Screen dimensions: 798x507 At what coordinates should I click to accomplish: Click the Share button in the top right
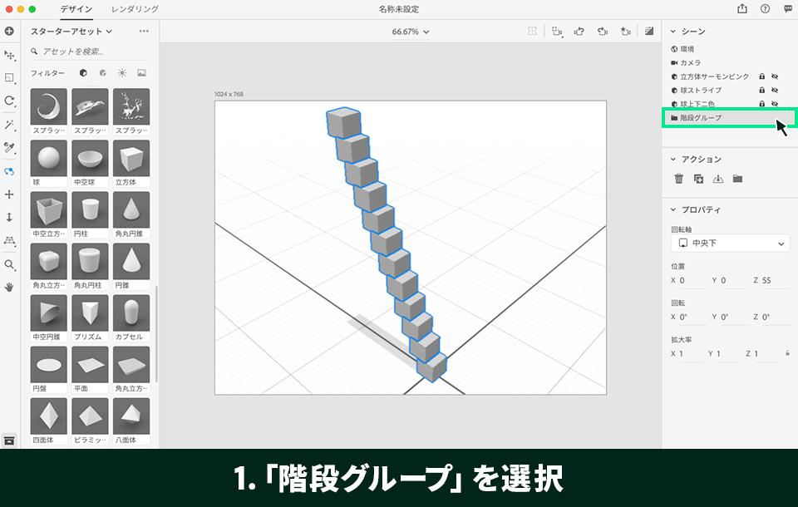click(x=741, y=9)
